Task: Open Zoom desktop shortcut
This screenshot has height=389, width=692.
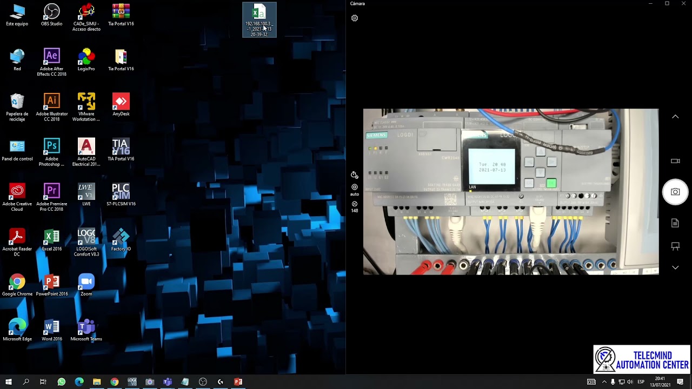Action: tap(86, 285)
